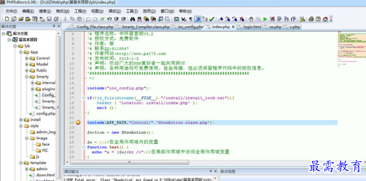Click the find (binoculars) toolbar icon
The height and width of the screenshot is (181, 366).
(x=133, y=19)
